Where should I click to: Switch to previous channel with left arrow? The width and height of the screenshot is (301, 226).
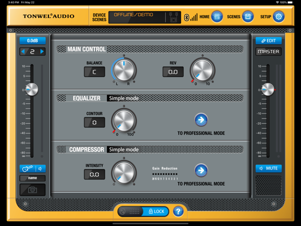point(23,51)
